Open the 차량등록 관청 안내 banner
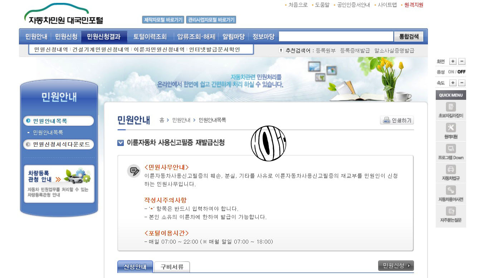Screen dimensions: 498x278 point(59,184)
